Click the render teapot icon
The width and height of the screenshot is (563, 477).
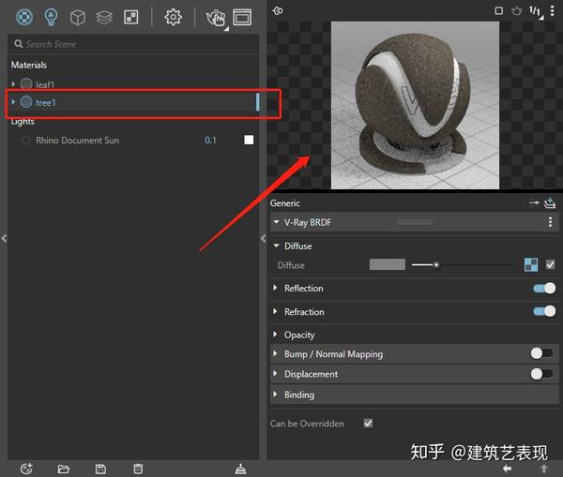pyautogui.click(x=216, y=18)
